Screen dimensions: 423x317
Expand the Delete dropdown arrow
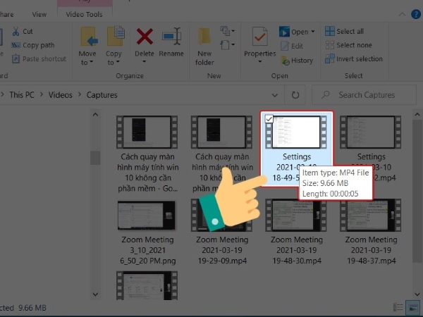[145, 63]
